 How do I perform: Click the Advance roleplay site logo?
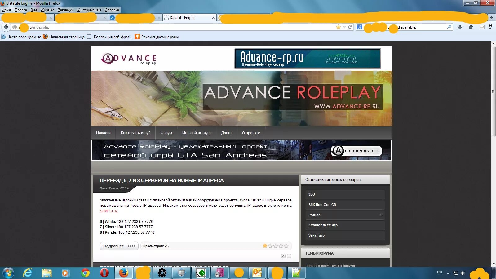tap(129, 59)
